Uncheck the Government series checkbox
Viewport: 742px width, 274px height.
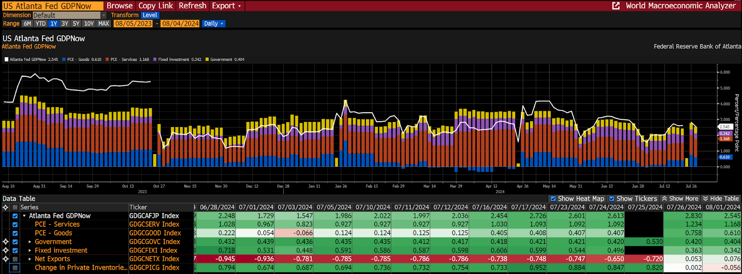pos(15,242)
